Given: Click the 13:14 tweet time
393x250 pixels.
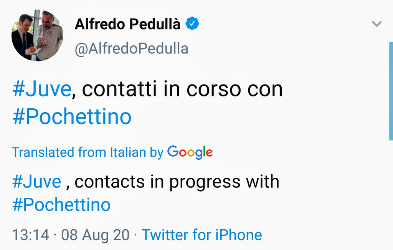Looking at the screenshot, I should [31, 235].
